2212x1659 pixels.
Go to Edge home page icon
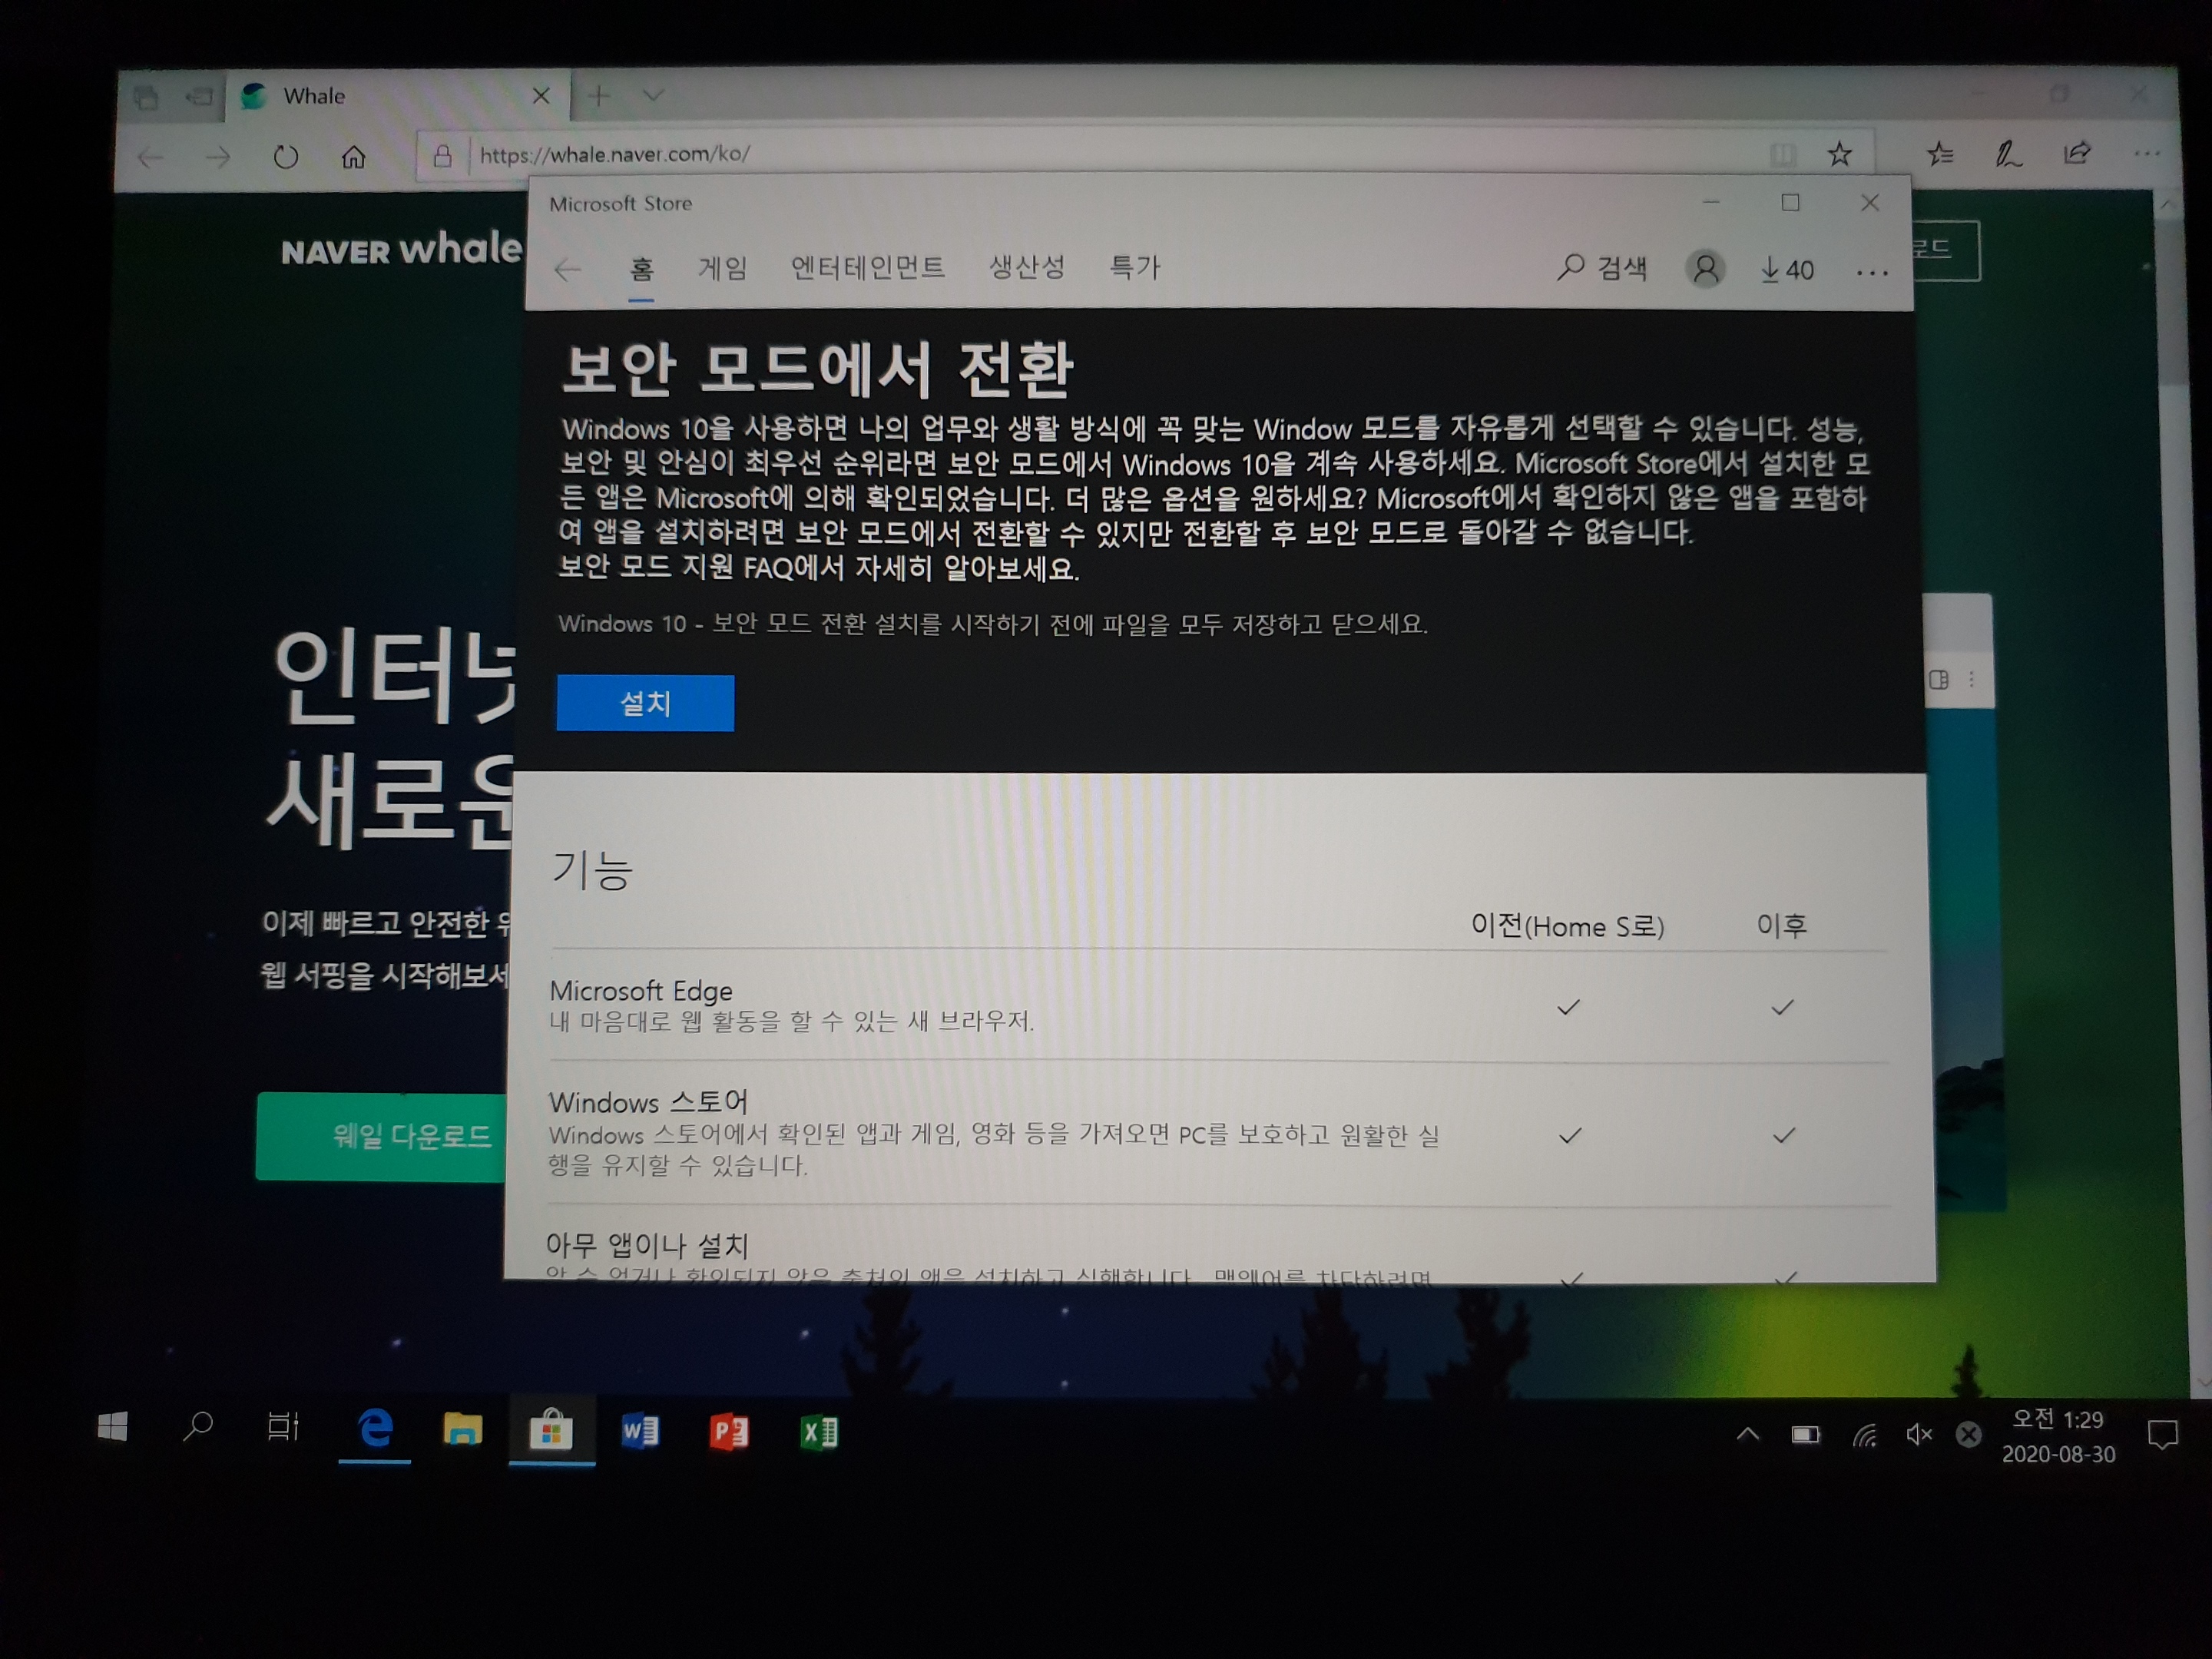pos(353,157)
